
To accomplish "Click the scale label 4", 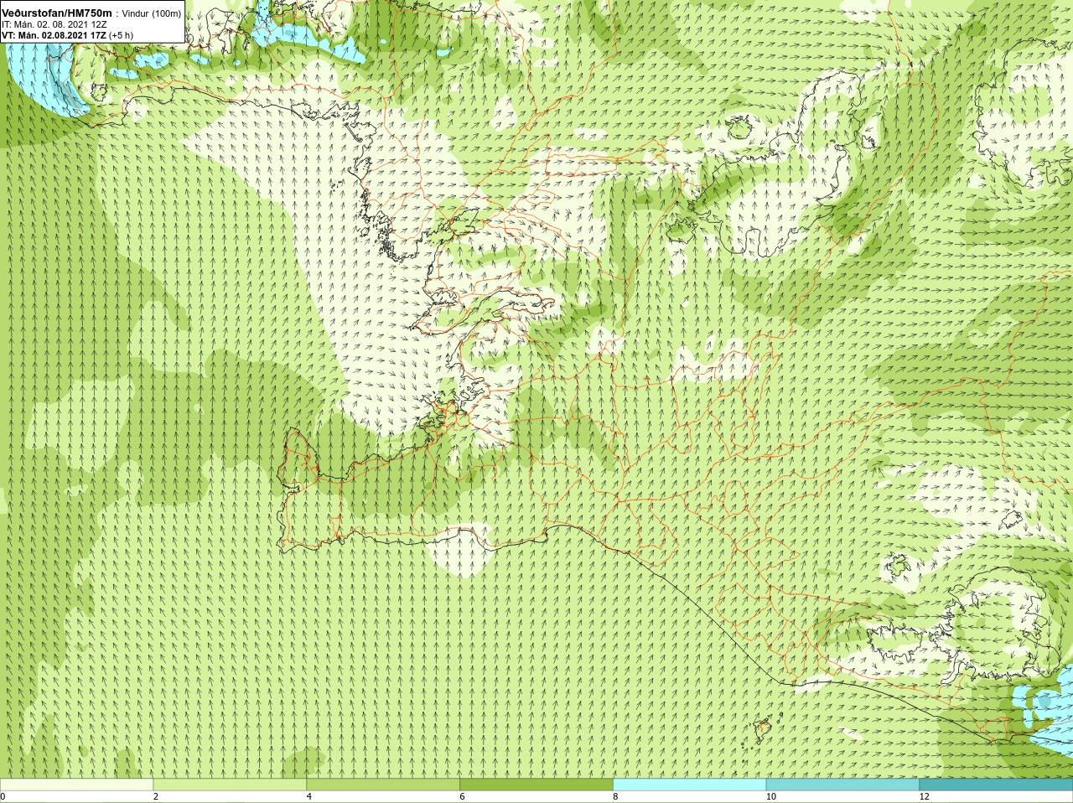I will click(x=309, y=796).
